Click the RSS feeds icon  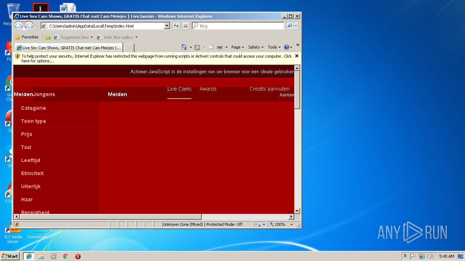pyautogui.click(x=197, y=47)
